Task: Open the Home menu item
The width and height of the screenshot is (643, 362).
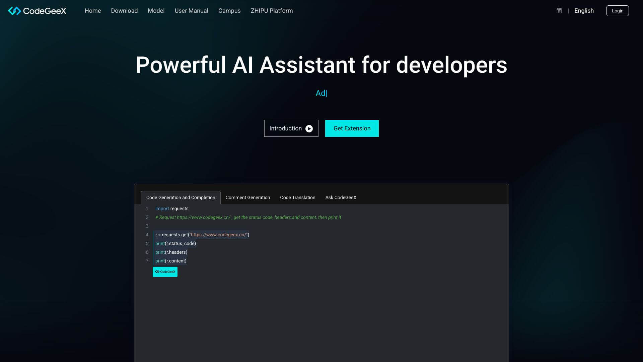Action: click(x=92, y=11)
